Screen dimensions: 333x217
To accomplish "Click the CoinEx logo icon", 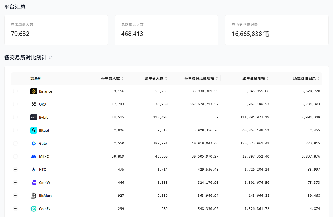I will [34, 209].
